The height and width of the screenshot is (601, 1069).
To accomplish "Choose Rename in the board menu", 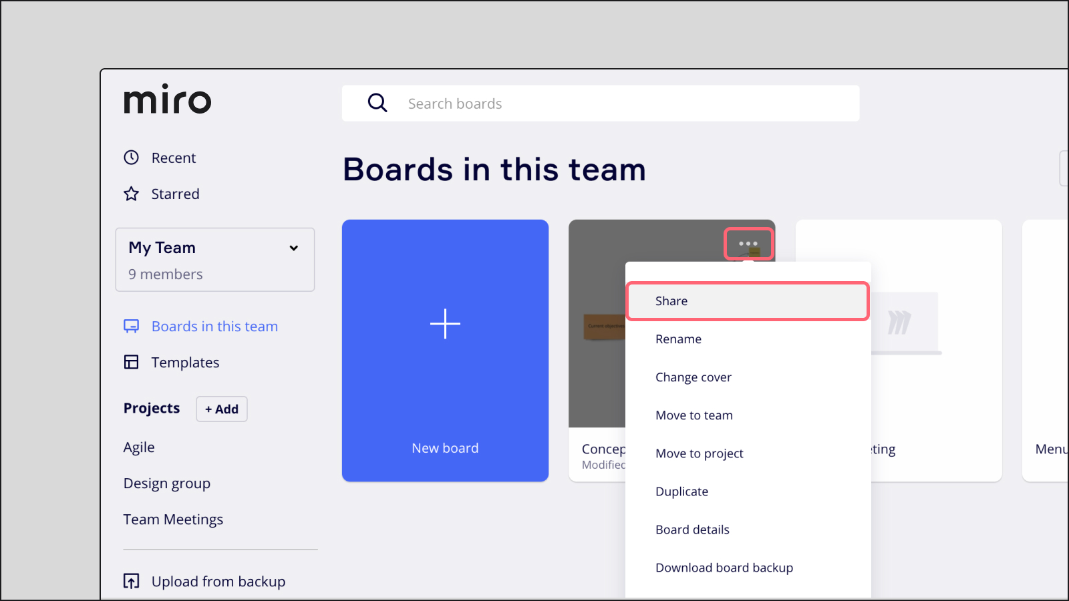I will (x=678, y=339).
